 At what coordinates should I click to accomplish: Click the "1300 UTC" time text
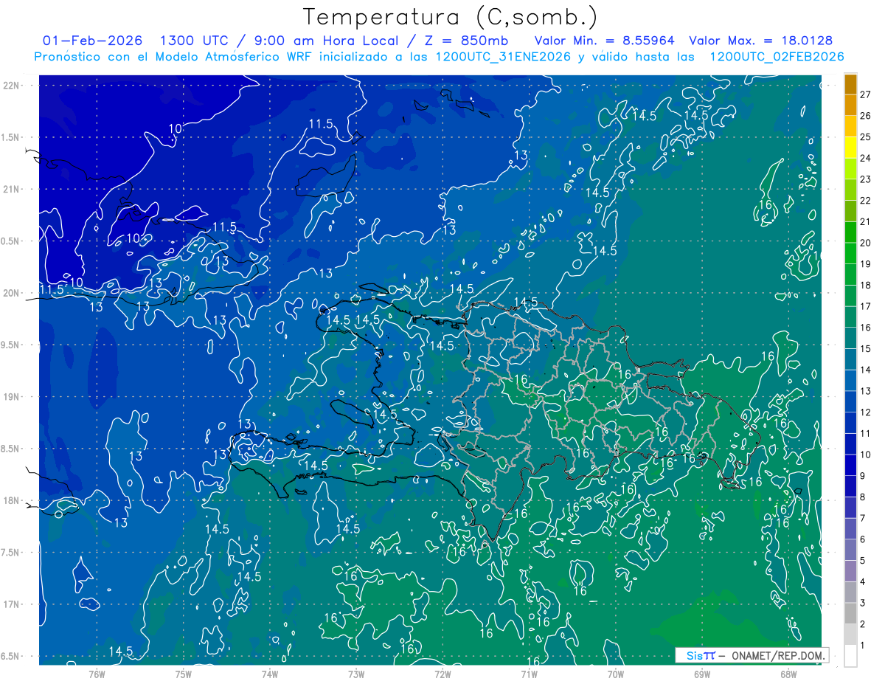(195, 41)
